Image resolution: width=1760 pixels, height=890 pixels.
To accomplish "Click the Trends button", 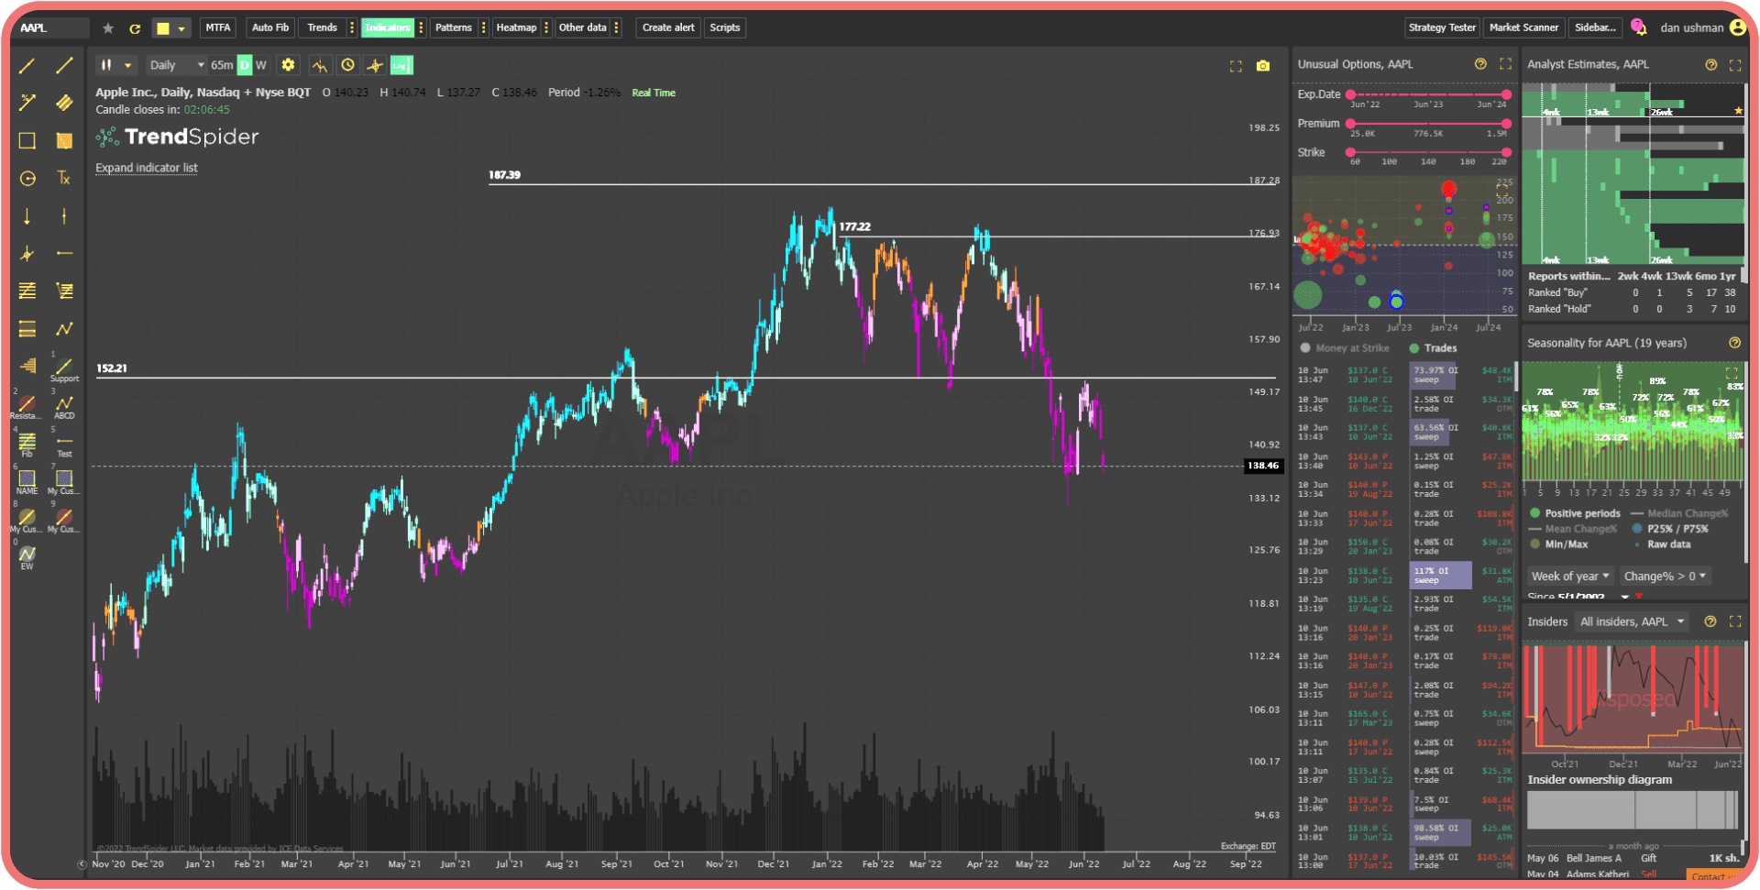I will (x=323, y=27).
